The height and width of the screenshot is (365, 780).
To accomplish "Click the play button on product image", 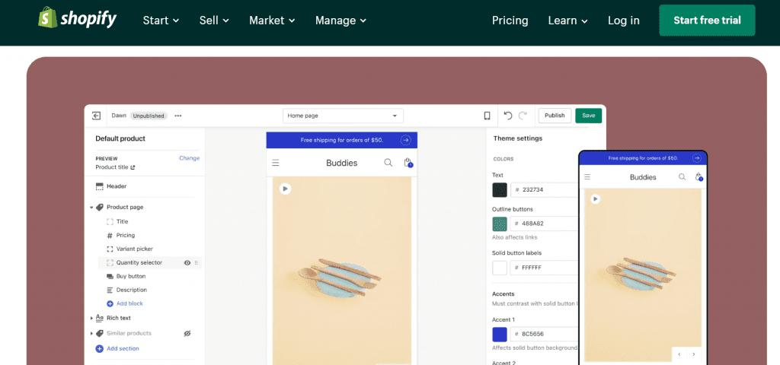I will [285, 189].
